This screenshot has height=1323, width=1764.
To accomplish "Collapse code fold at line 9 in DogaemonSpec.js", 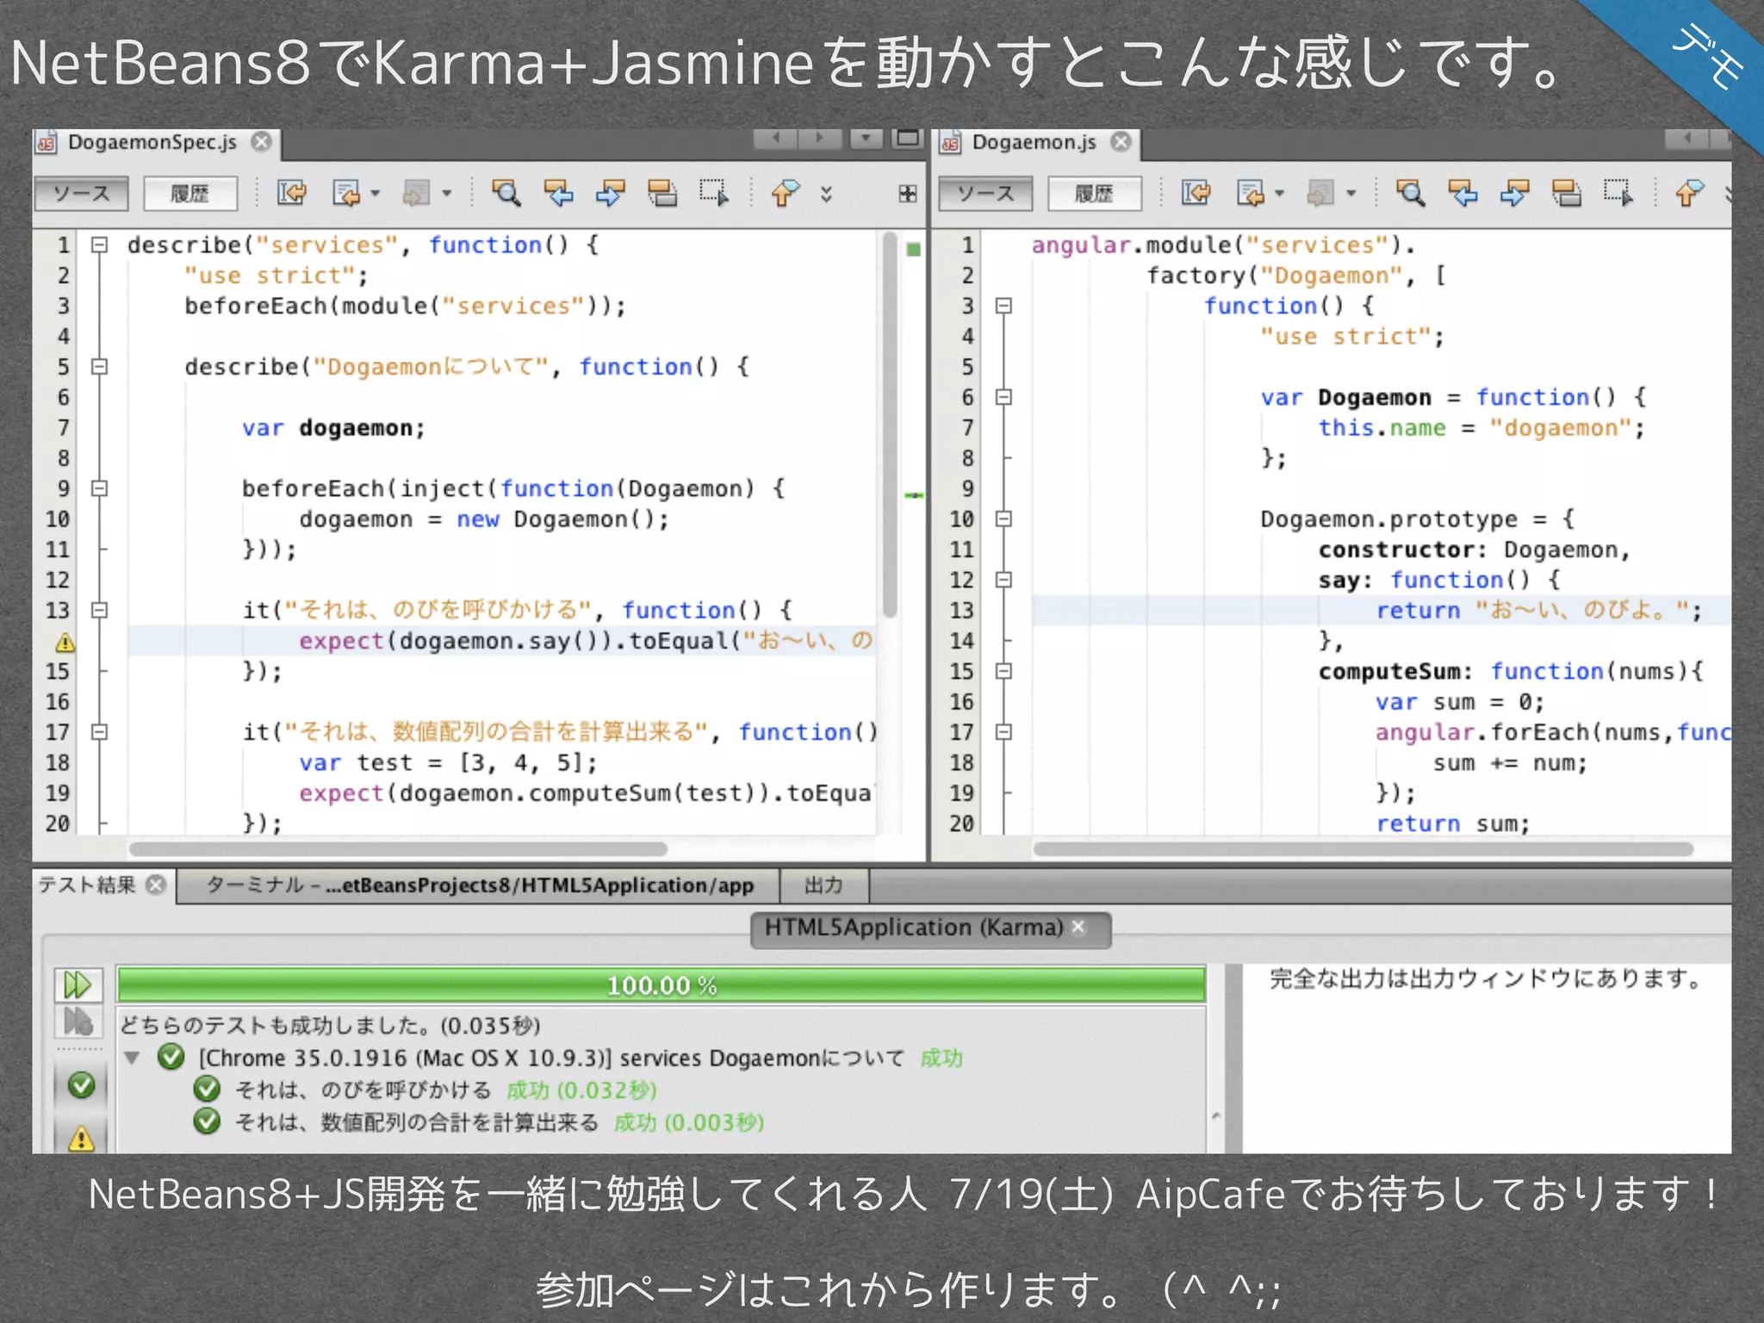I will (100, 488).
